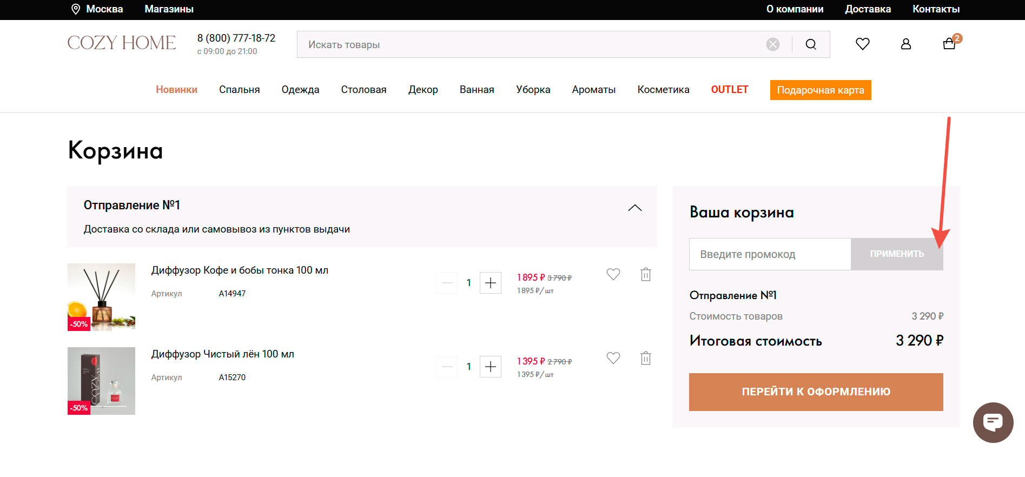The height and width of the screenshot is (477, 1025).
Task: Click article number A15270
Action: [x=232, y=377]
